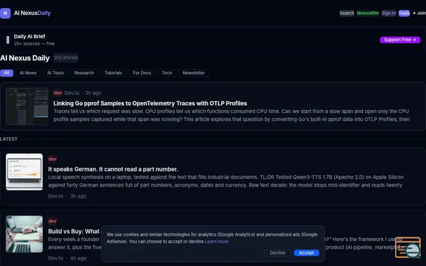Open the German speech article laptop thumbnail
This screenshot has width=426, height=266.
[24, 172]
